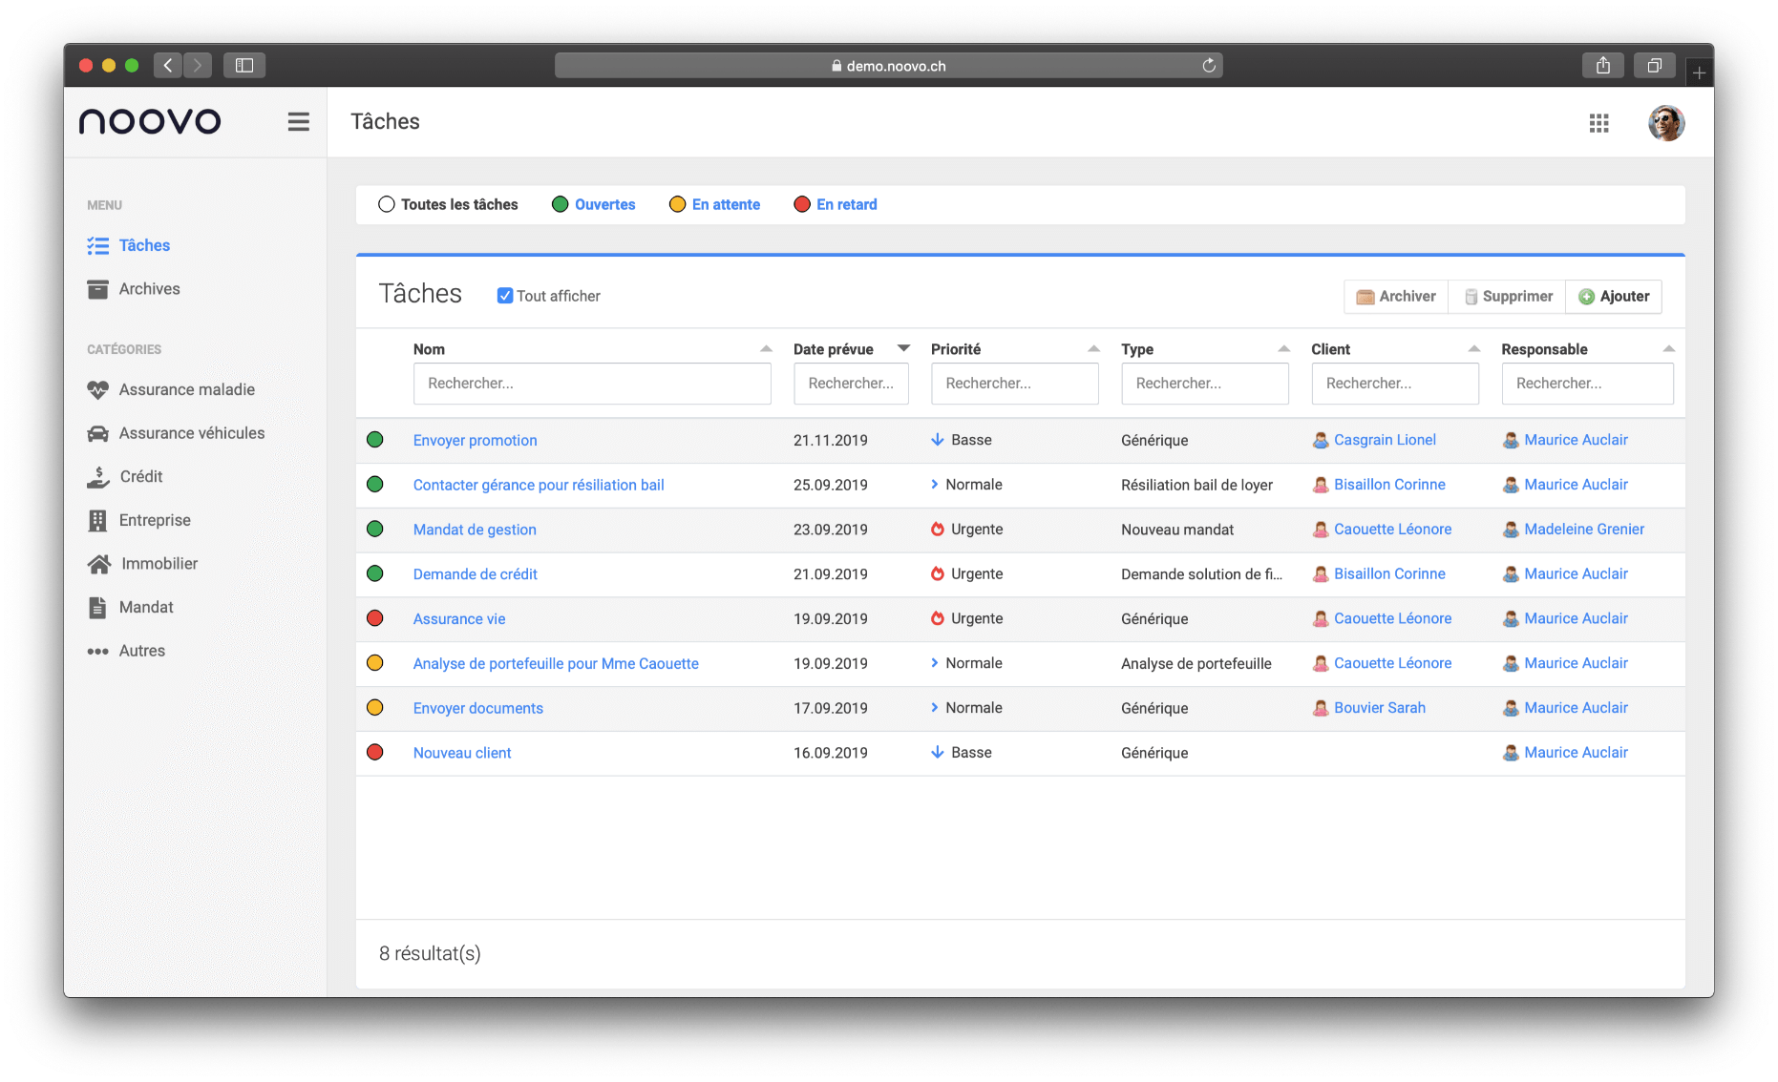Click the hamburger menu icon beside noovo logo

tap(298, 122)
